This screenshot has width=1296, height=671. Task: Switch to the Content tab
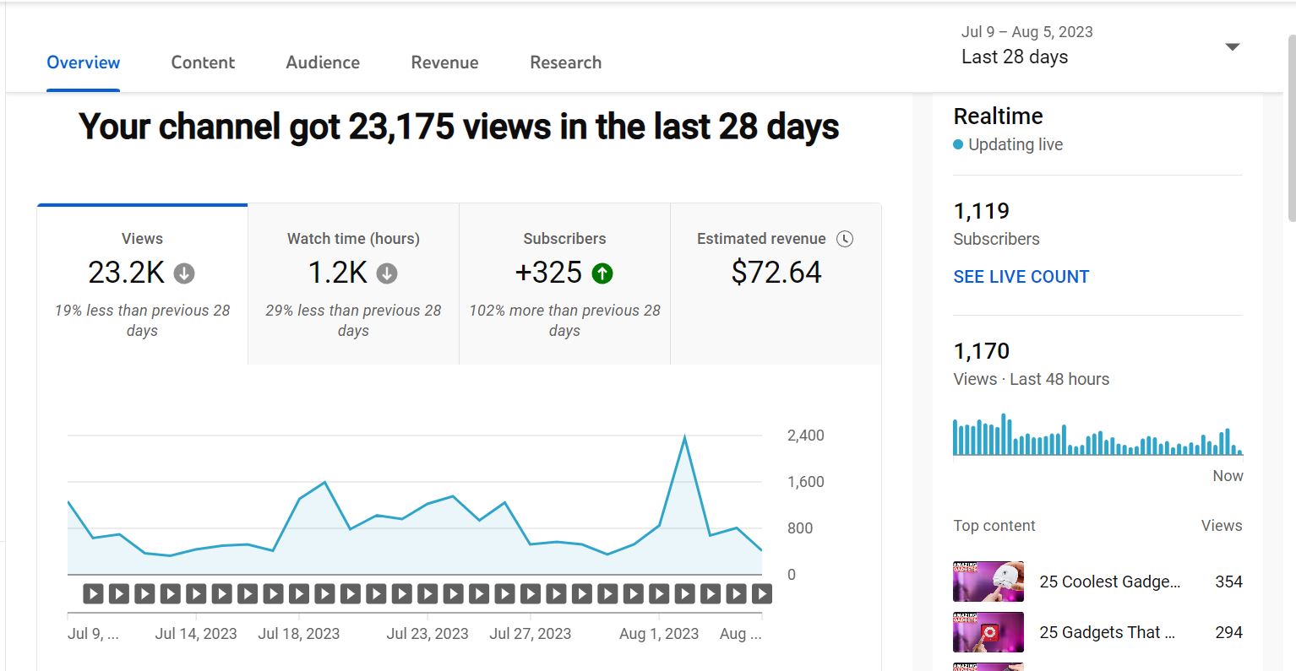203,62
